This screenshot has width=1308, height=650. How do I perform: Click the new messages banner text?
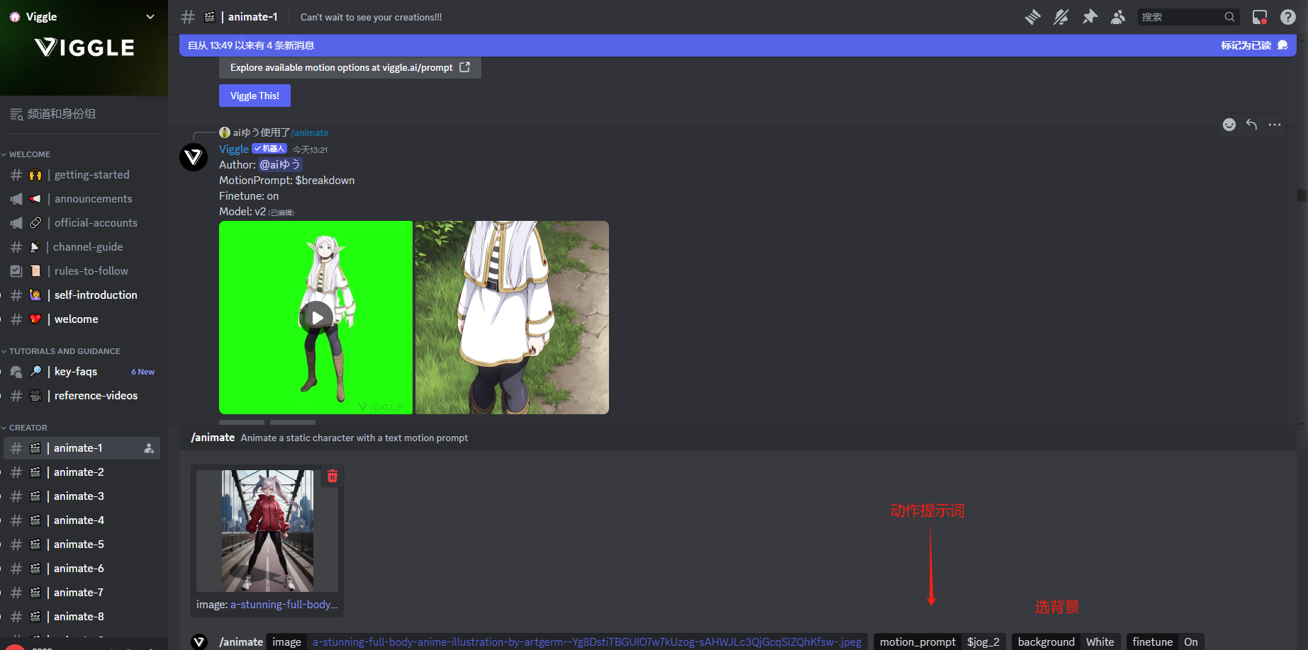pos(251,45)
